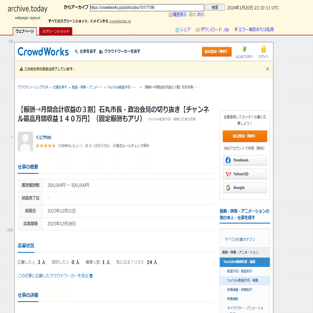Click the header 会員登録（無料） button
This screenshot has width=313, height=313.
point(217,52)
